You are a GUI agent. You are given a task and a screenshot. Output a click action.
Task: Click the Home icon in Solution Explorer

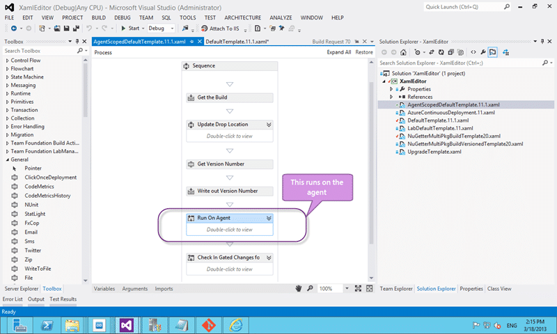click(403, 52)
